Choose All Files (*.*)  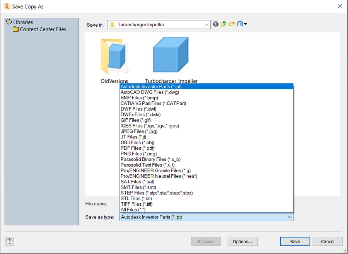(x=206, y=210)
